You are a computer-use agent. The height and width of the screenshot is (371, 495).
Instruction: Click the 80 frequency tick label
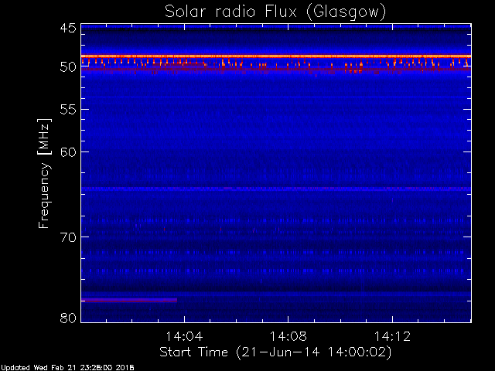click(68, 318)
